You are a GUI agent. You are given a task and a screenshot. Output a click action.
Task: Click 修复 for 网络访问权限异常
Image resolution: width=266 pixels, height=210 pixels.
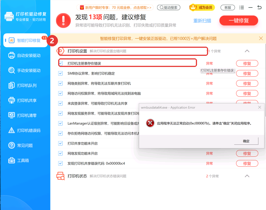pyautogui.click(x=247, y=93)
